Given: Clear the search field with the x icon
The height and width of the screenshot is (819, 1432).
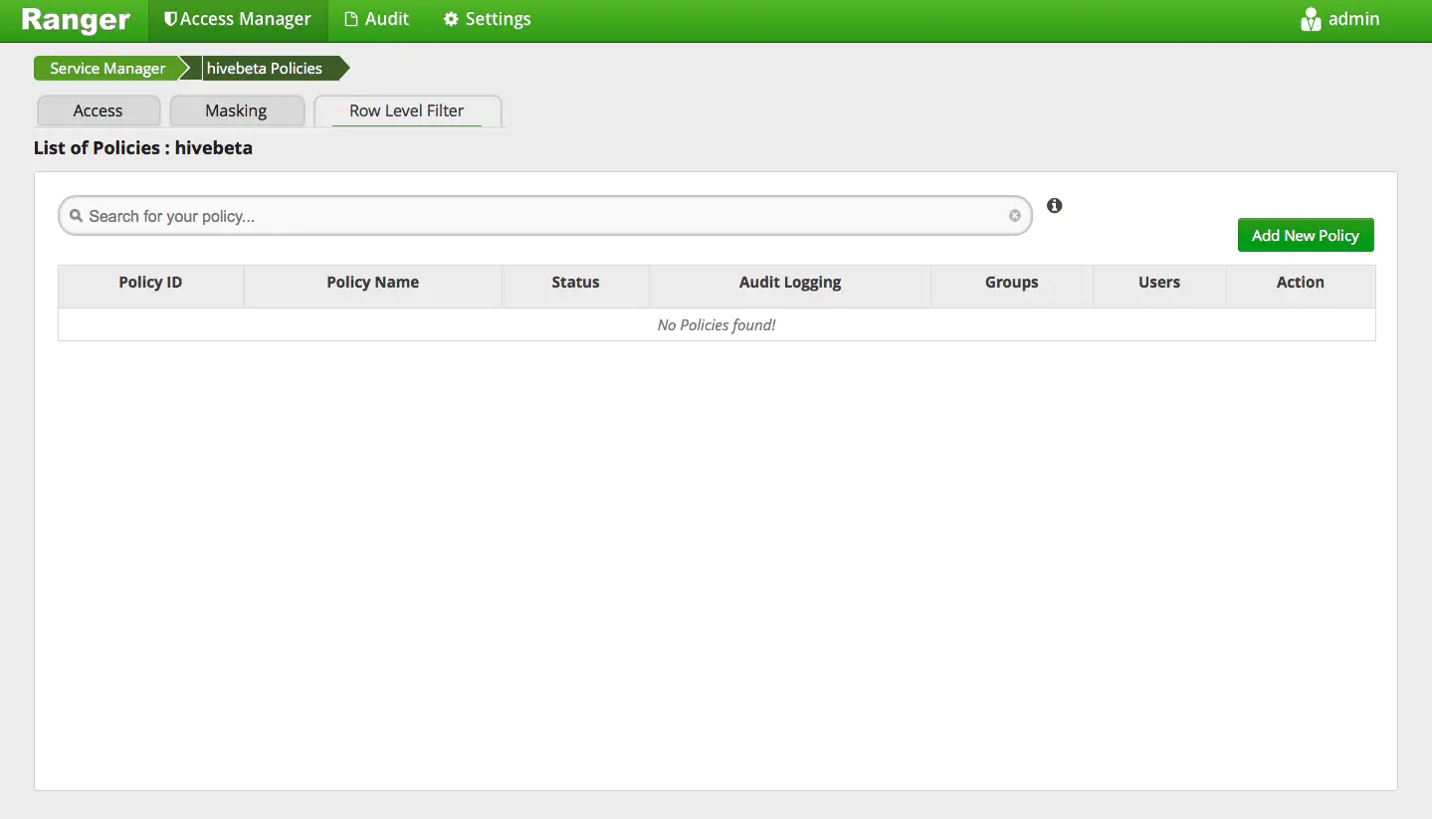Looking at the screenshot, I should (x=1015, y=216).
